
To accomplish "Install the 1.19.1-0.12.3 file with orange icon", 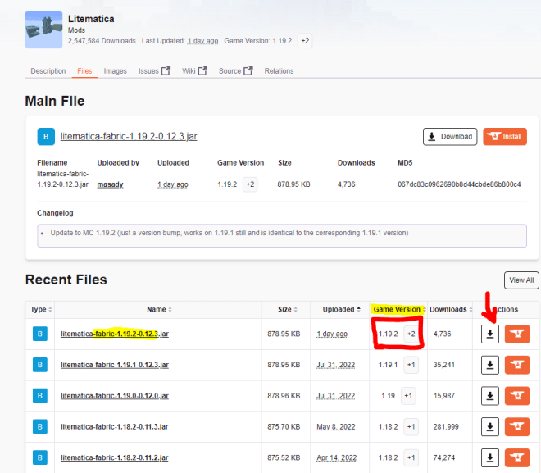I will 517,365.
